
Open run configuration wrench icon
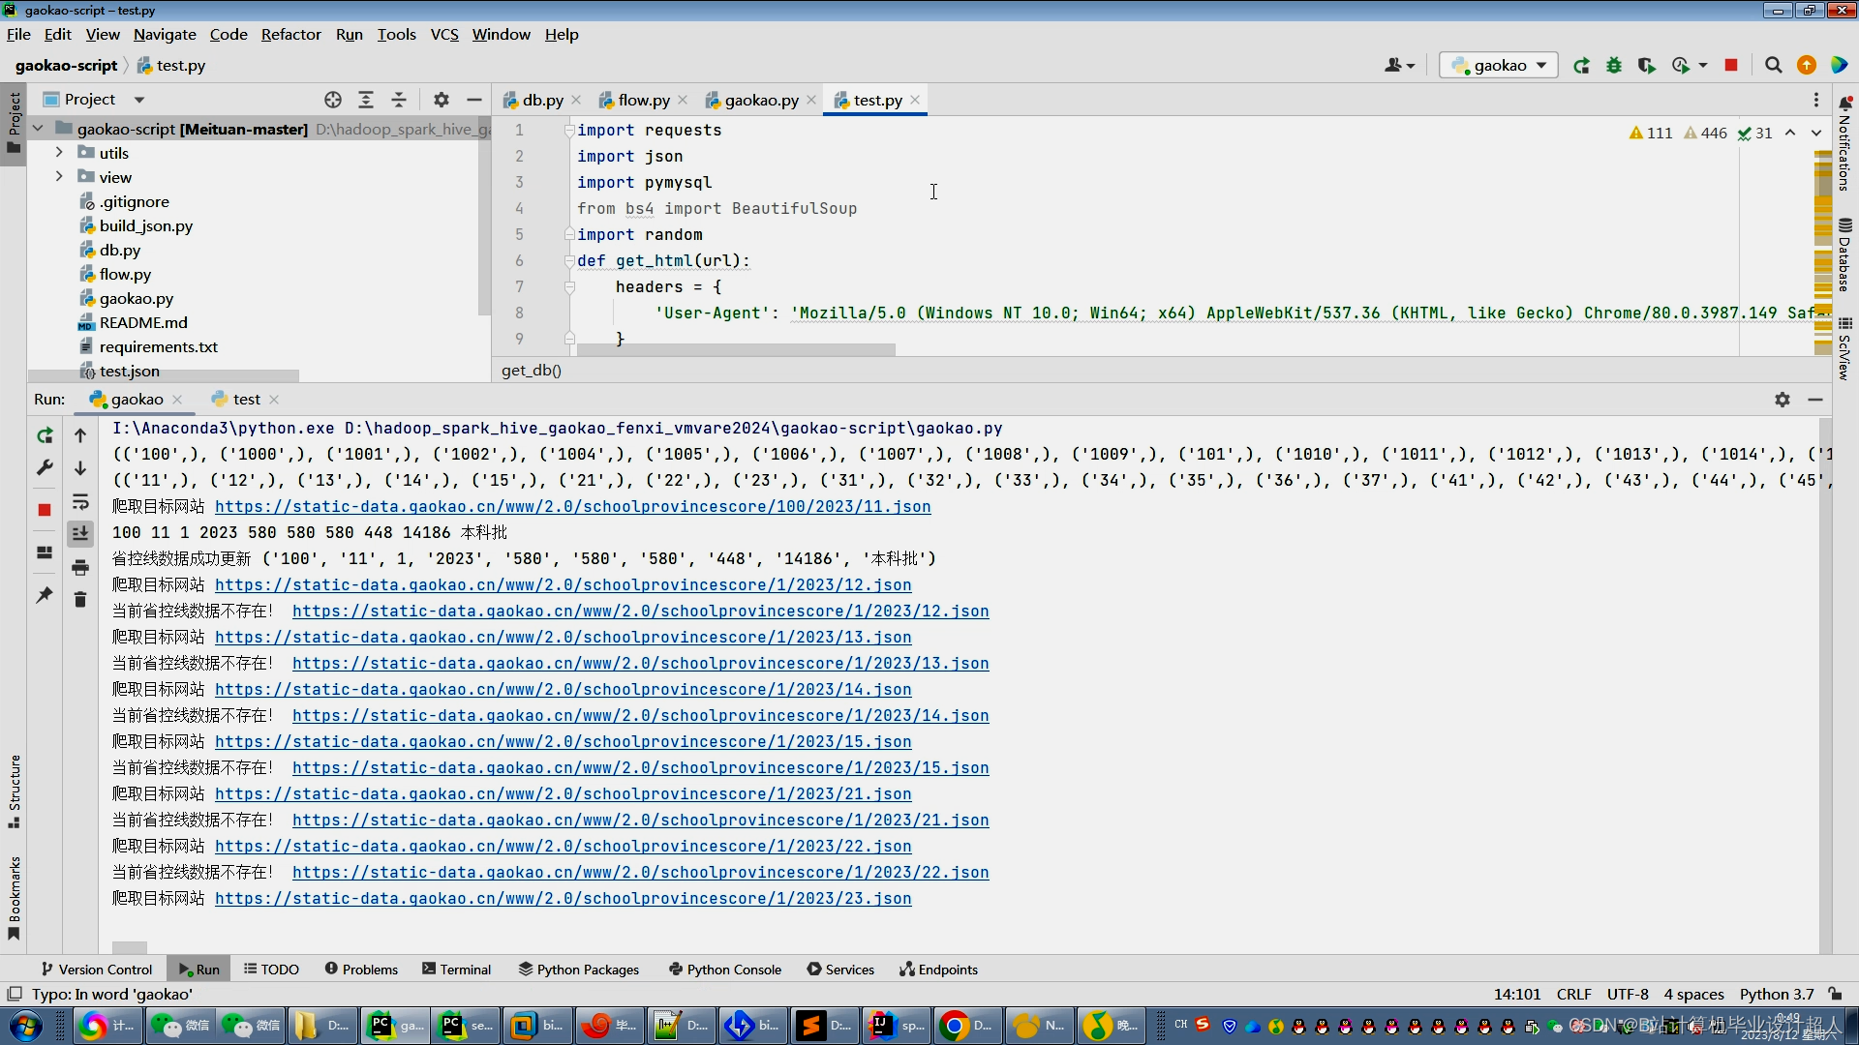45,468
